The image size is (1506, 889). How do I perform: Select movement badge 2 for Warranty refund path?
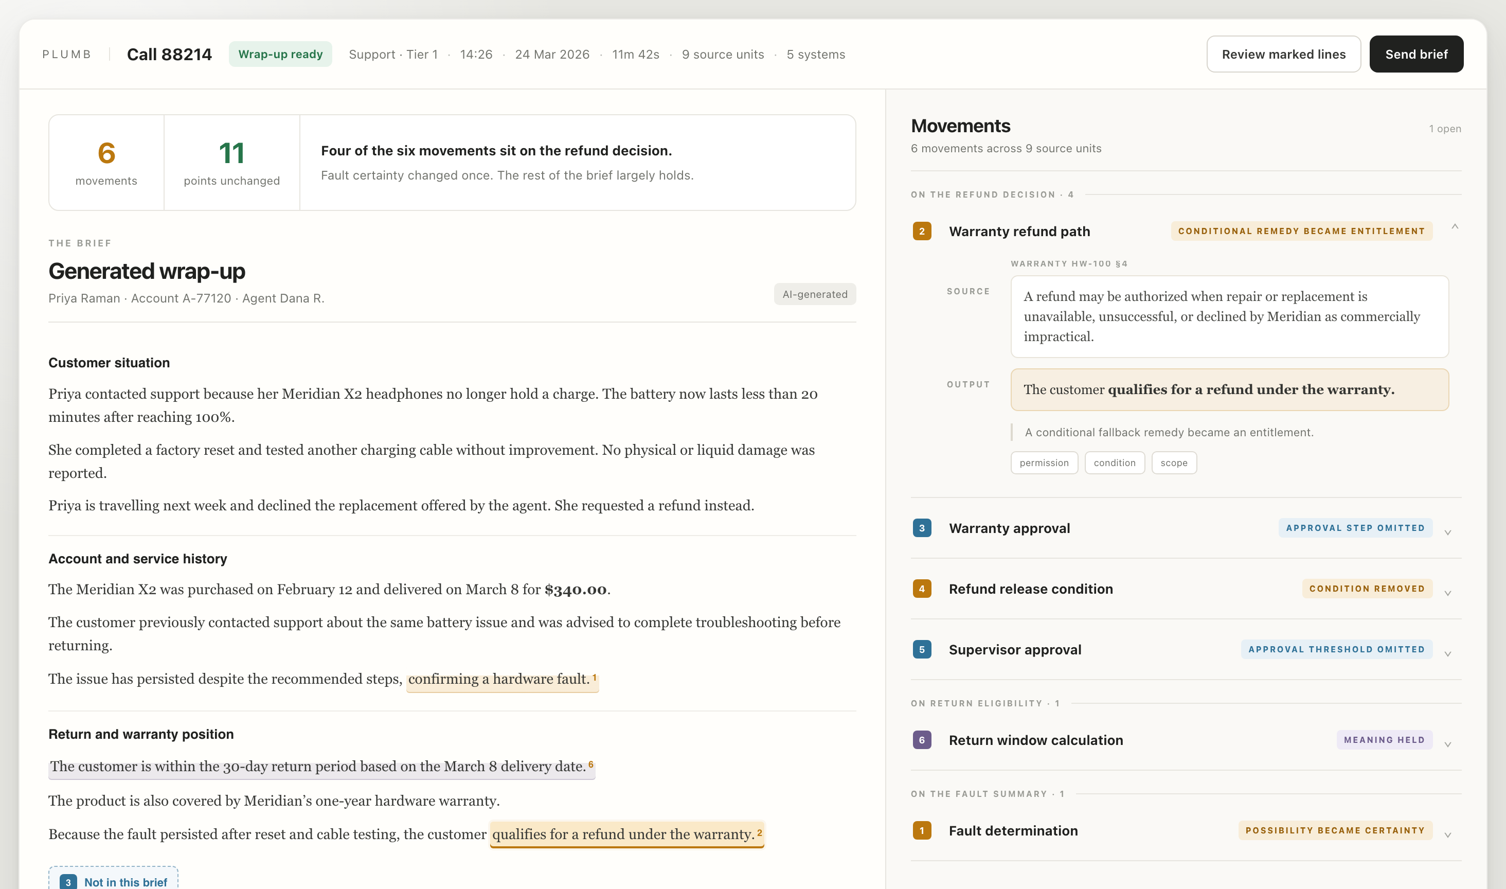922,231
